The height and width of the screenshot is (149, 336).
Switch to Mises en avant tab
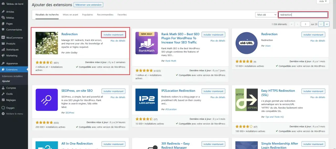click(70, 15)
